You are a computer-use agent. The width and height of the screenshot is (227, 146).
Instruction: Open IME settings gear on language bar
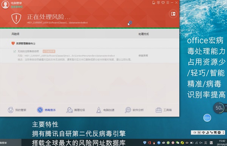[x=219, y=132]
